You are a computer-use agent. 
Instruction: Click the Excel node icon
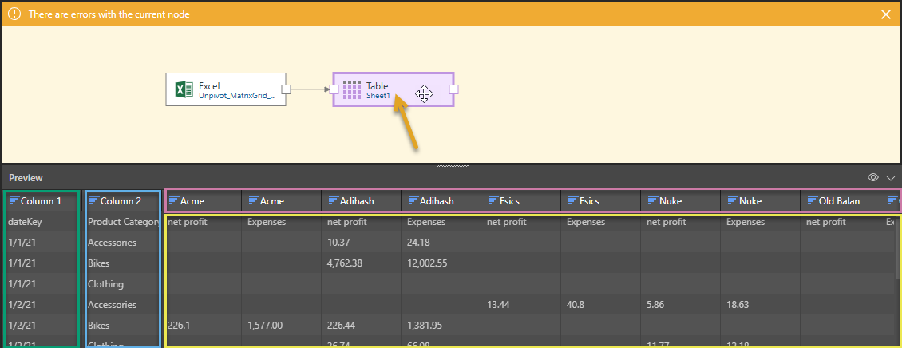coord(184,89)
